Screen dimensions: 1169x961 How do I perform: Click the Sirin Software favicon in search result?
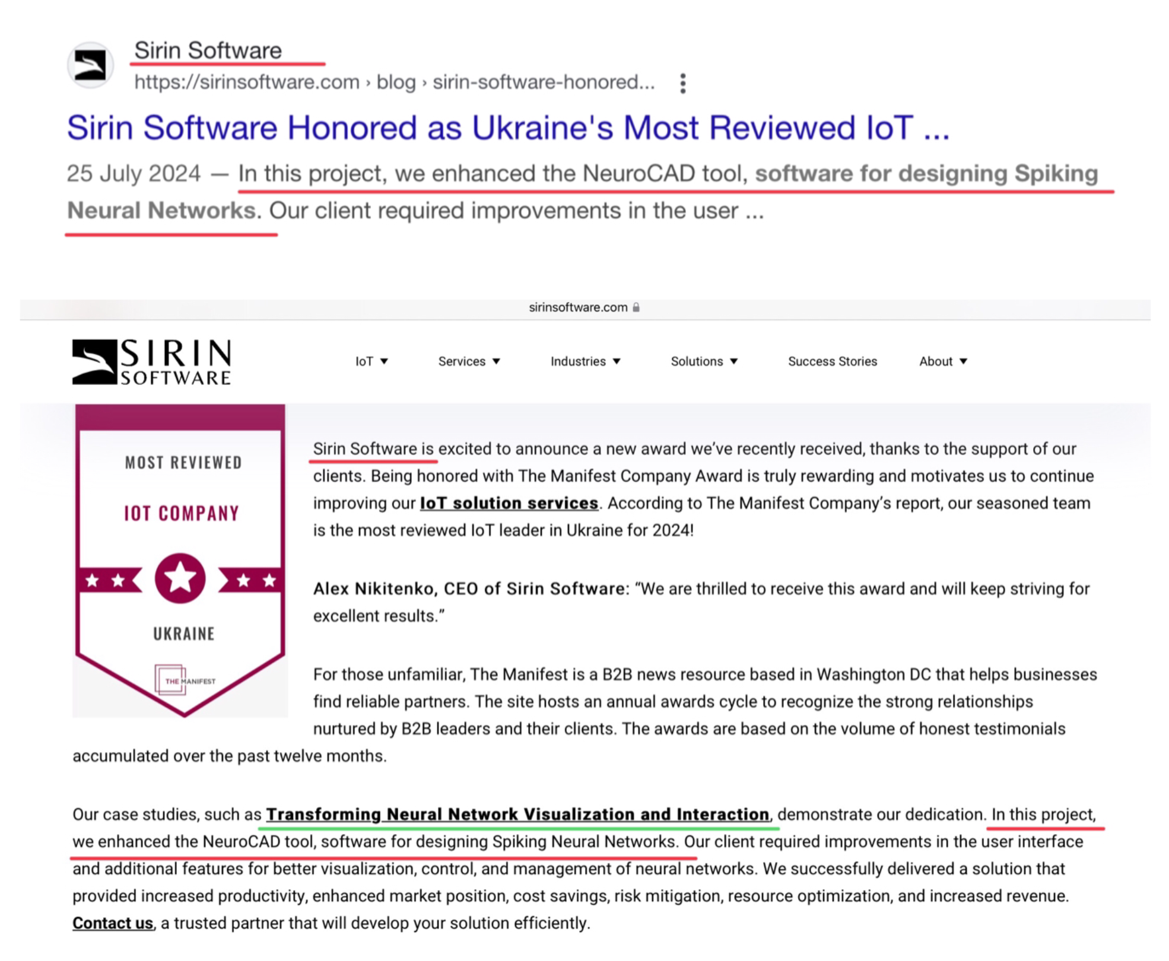tap(90, 65)
